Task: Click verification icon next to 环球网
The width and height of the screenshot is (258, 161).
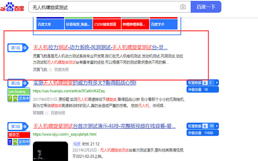Action: click(47, 113)
